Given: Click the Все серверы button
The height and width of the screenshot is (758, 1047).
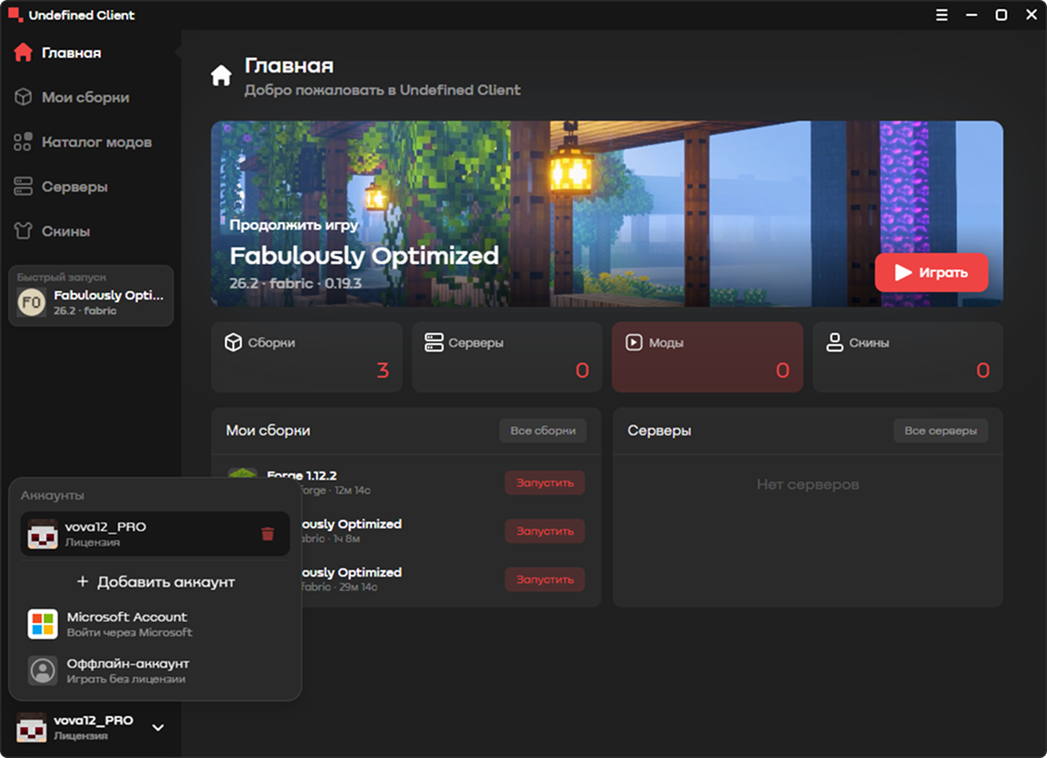Looking at the screenshot, I should point(940,431).
